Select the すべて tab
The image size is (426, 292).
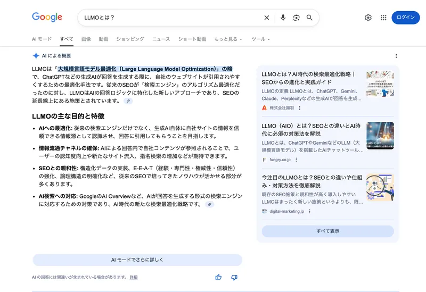(67, 39)
